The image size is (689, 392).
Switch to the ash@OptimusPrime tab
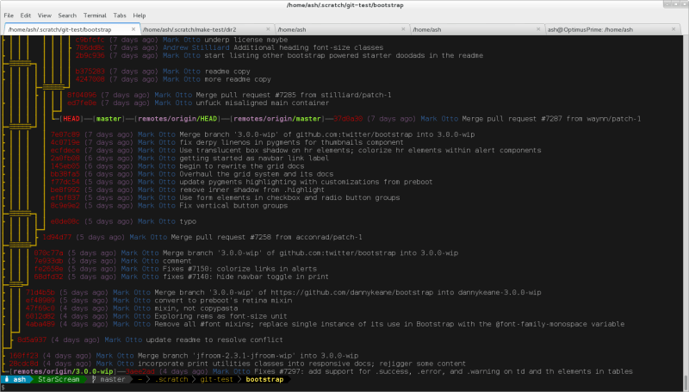pyautogui.click(x=612, y=29)
